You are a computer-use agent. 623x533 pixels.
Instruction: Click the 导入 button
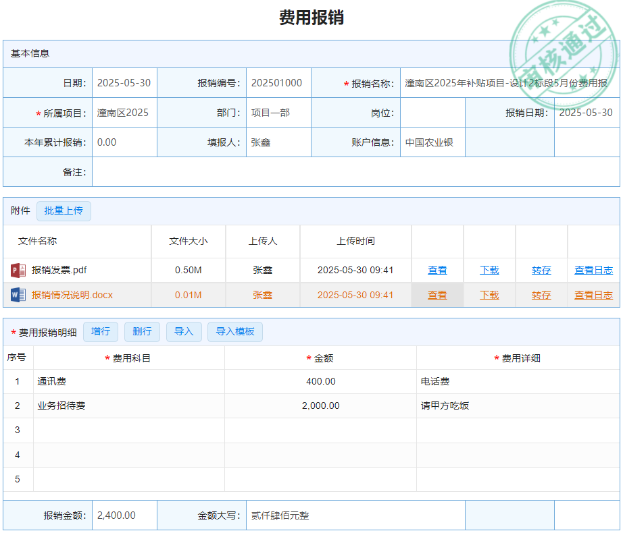[184, 332]
